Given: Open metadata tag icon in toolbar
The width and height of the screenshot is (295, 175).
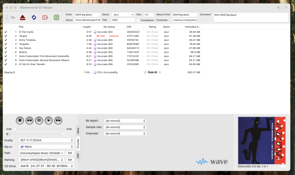Looking at the screenshot, I should point(45,18).
